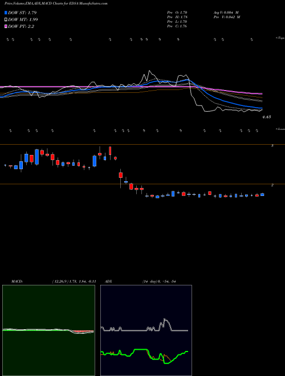Click the 'MACD:' panel heading

pyautogui.click(x=17, y=281)
